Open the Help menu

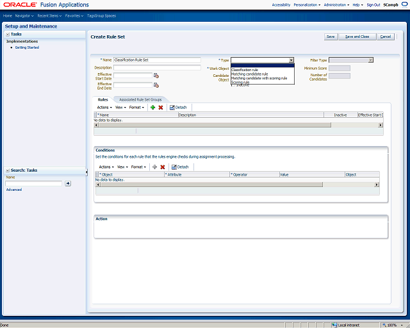coord(357,4)
